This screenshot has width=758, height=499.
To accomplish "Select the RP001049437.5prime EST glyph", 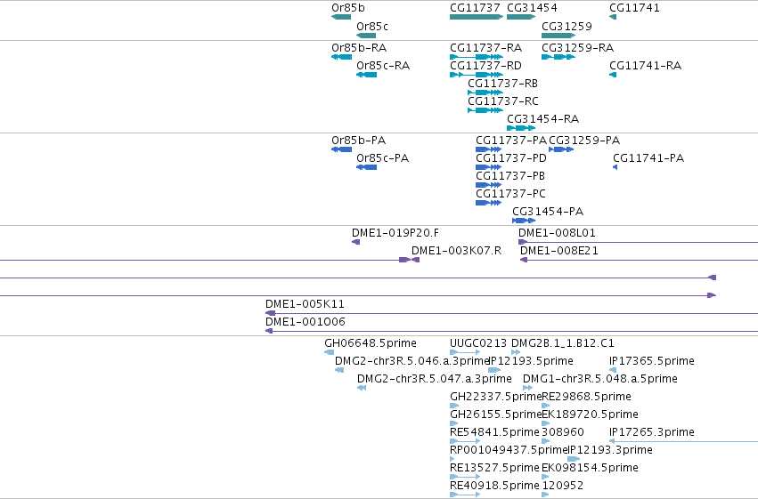I will point(452,459).
